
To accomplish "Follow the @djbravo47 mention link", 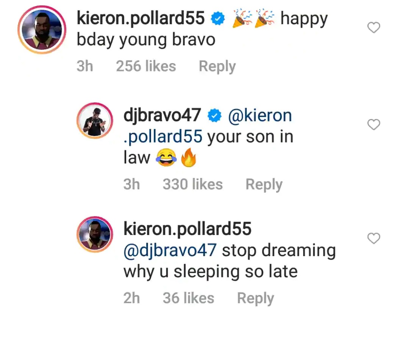I will (170, 250).
